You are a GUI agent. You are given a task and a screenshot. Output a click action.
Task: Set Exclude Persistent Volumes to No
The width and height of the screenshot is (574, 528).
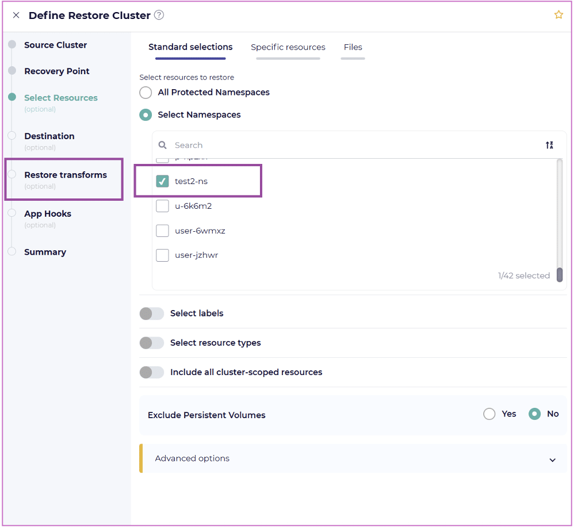[534, 414]
